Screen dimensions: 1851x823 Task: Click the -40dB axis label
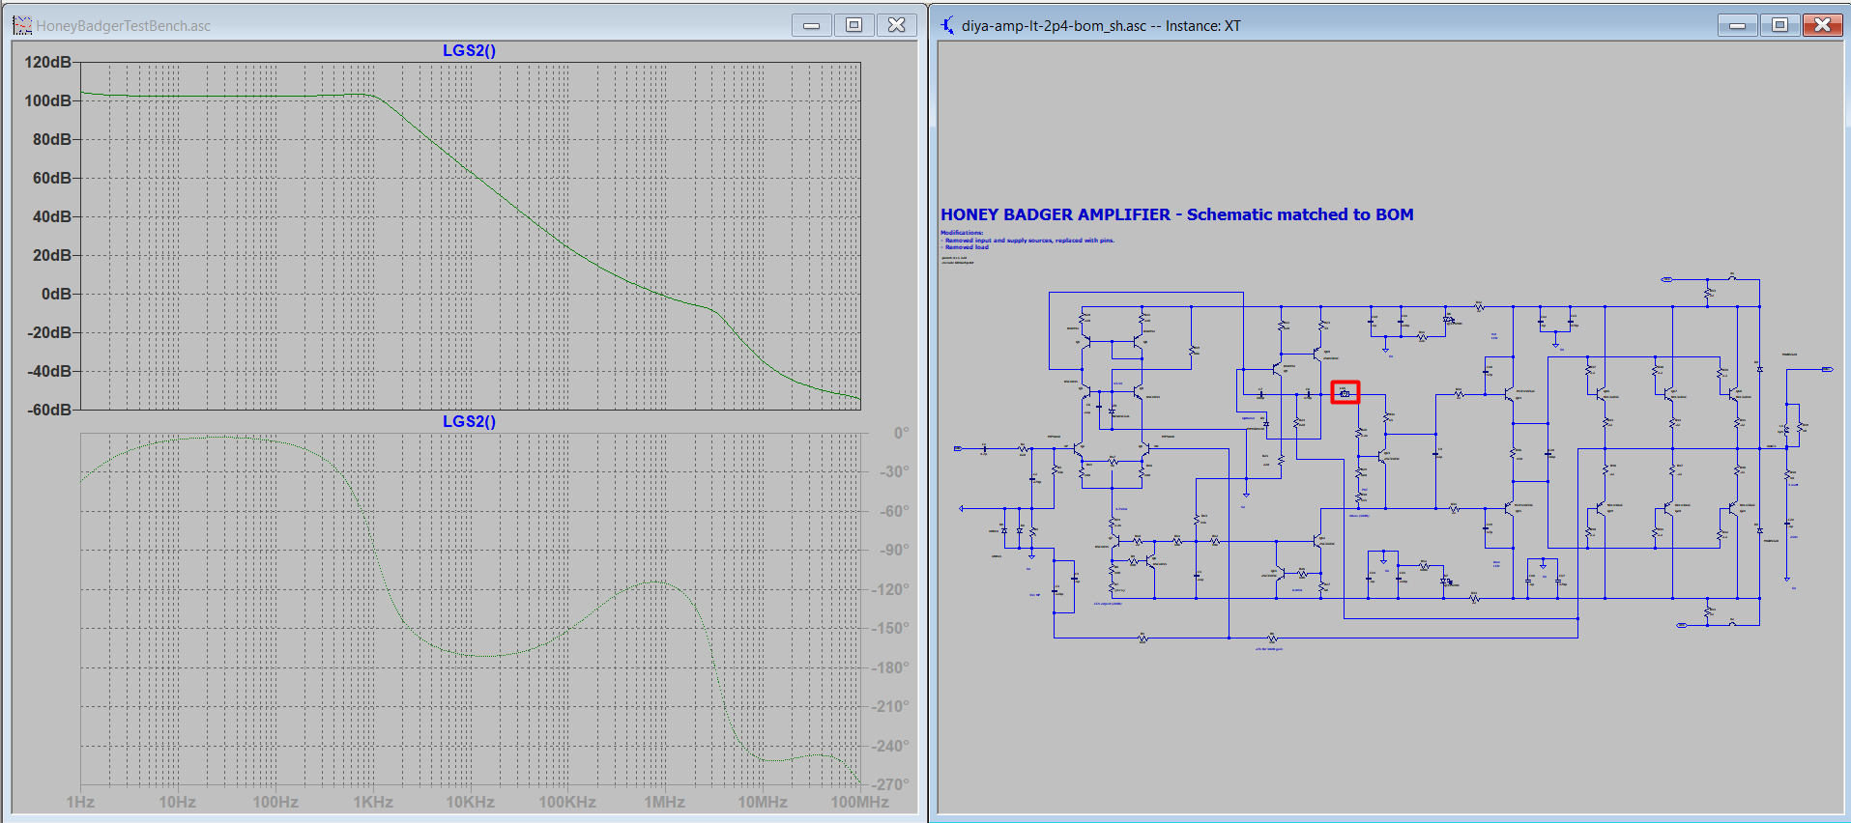pos(49,371)
